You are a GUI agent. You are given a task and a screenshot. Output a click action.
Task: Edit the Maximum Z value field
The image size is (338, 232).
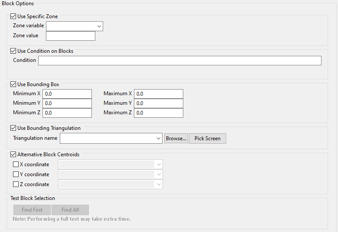(x=159, y=113)
